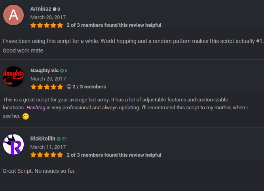Screen dimensions: 264x191
Task: Click the smiley icon beside 2 / 3 members
Action: tap(69, 86)
